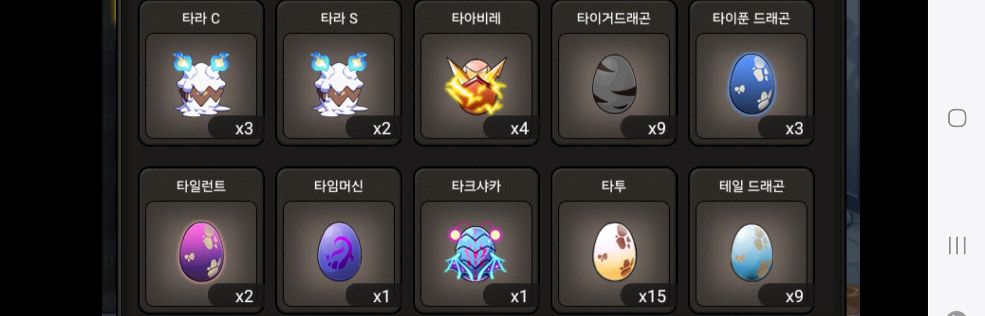Click the 타라 S x2 quantity badge
The height and width of the screenshot is (316, 985).
click(373, 128)
